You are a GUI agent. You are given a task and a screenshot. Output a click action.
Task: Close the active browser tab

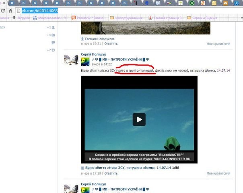point(4,3)
